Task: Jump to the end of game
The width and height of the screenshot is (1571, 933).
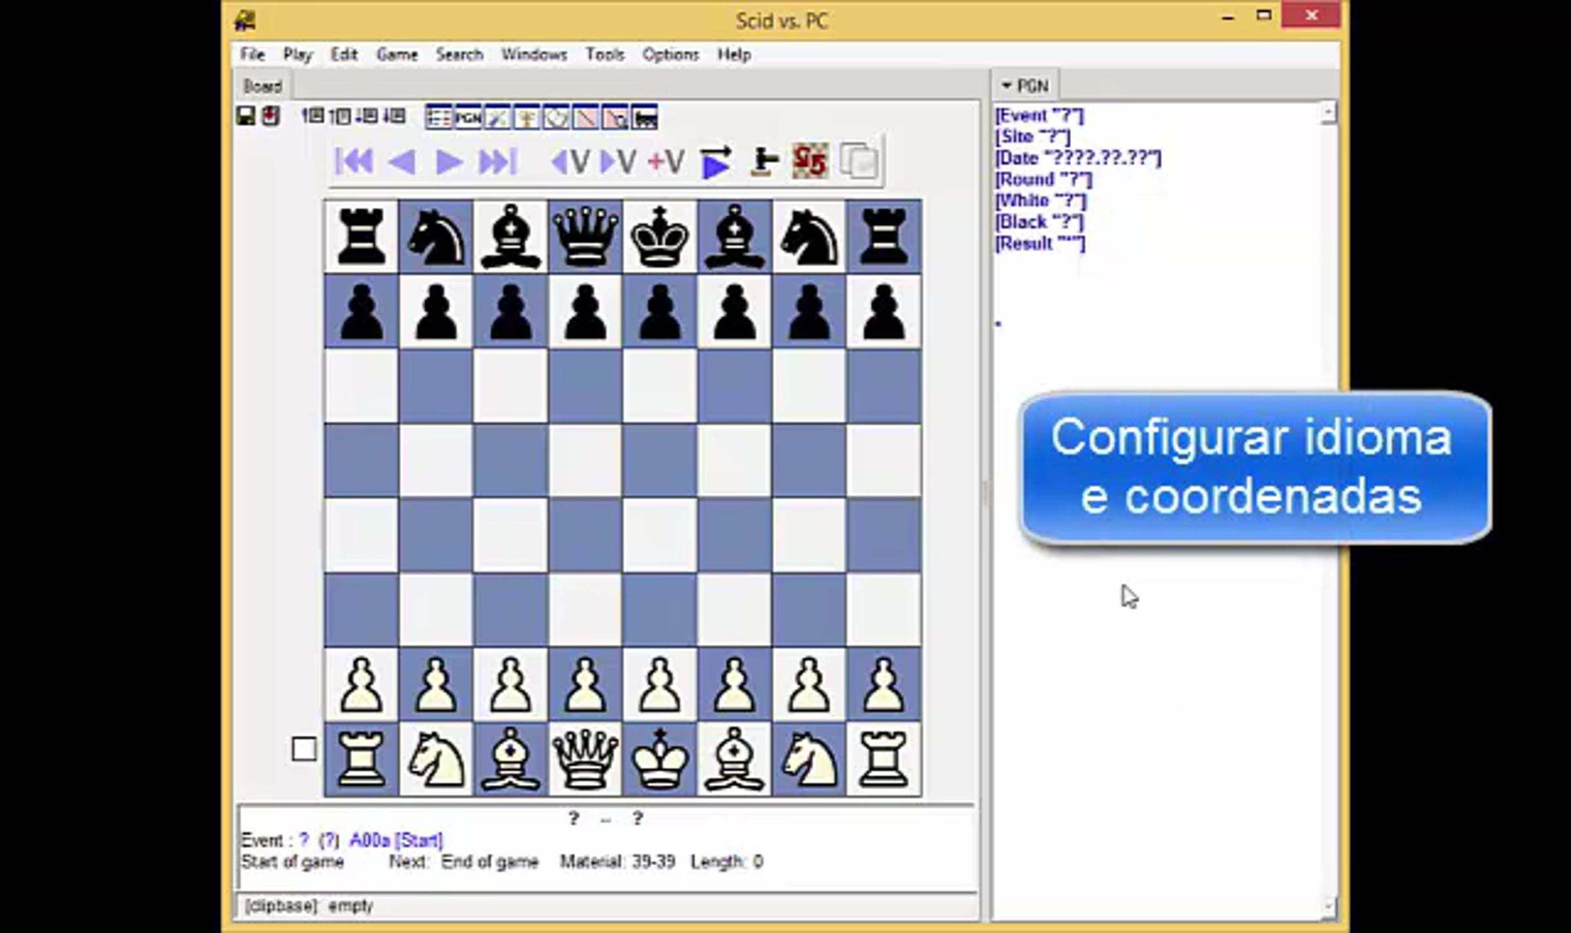Action: tap(497, 161)
